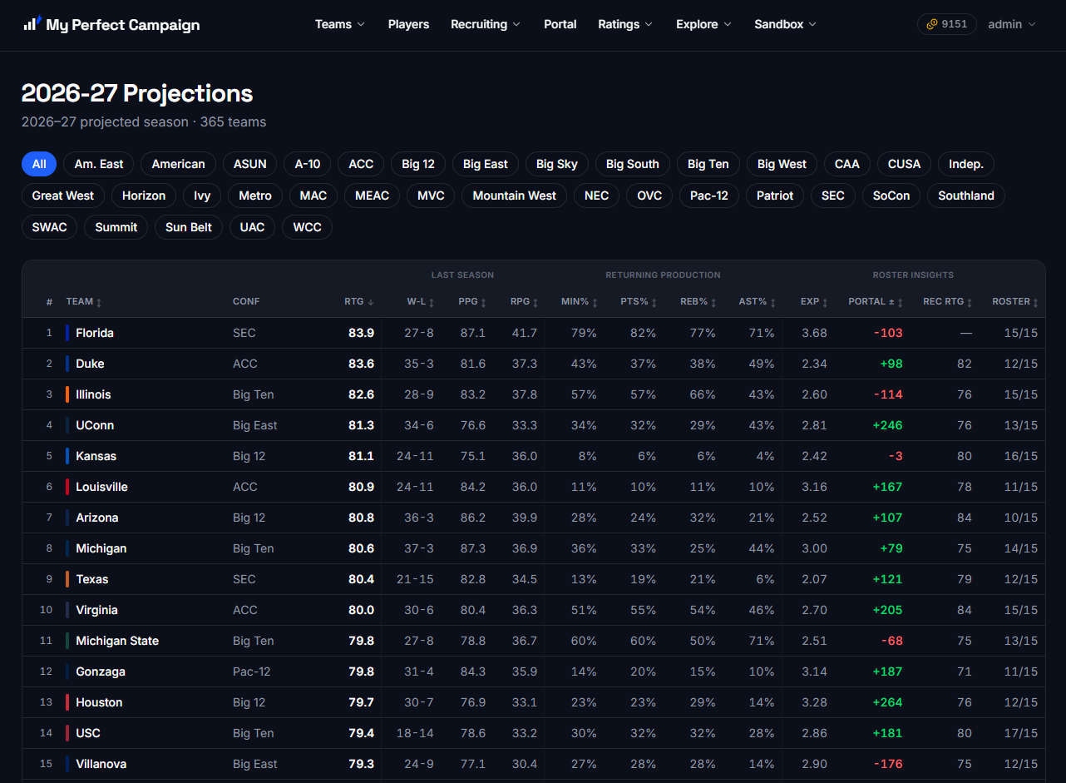Expand the Sandbox dropdown menu

(x=786, y=24)
